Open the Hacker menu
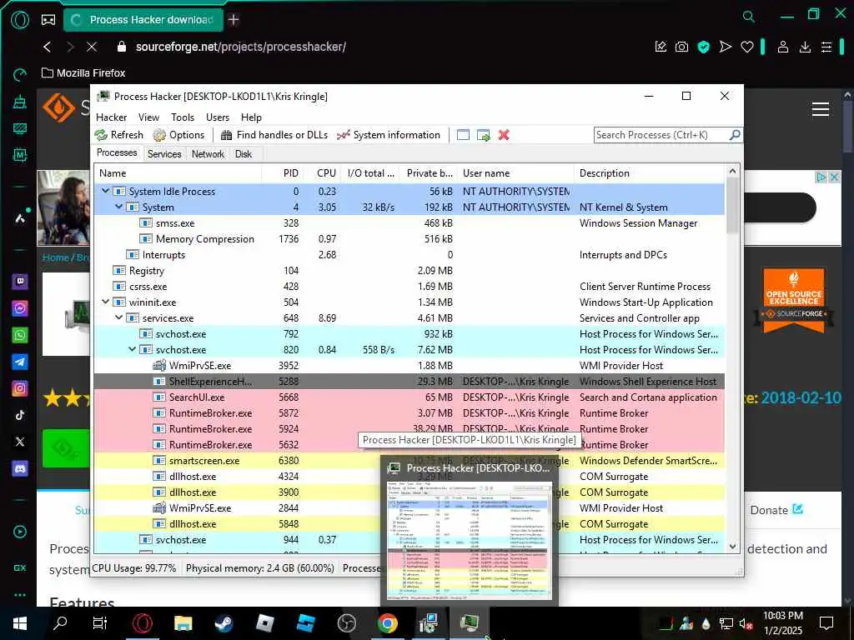854x640 pixels. click(111, 117)
